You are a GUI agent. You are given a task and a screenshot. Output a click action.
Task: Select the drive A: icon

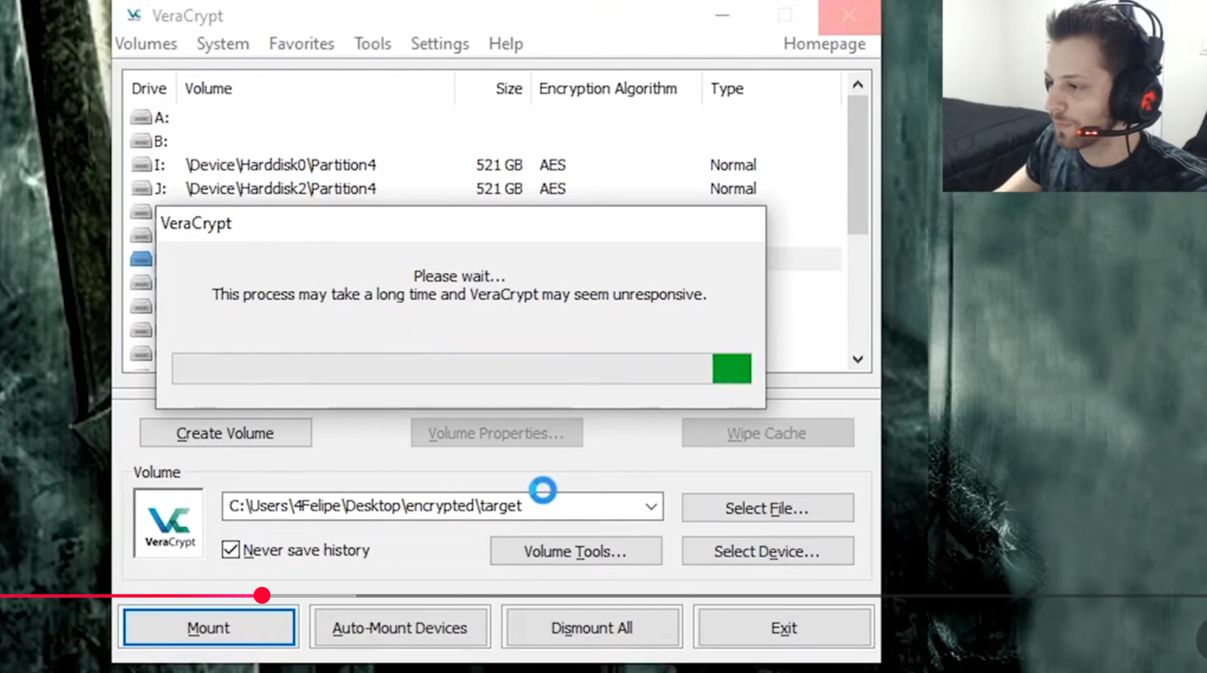[141, 117]
